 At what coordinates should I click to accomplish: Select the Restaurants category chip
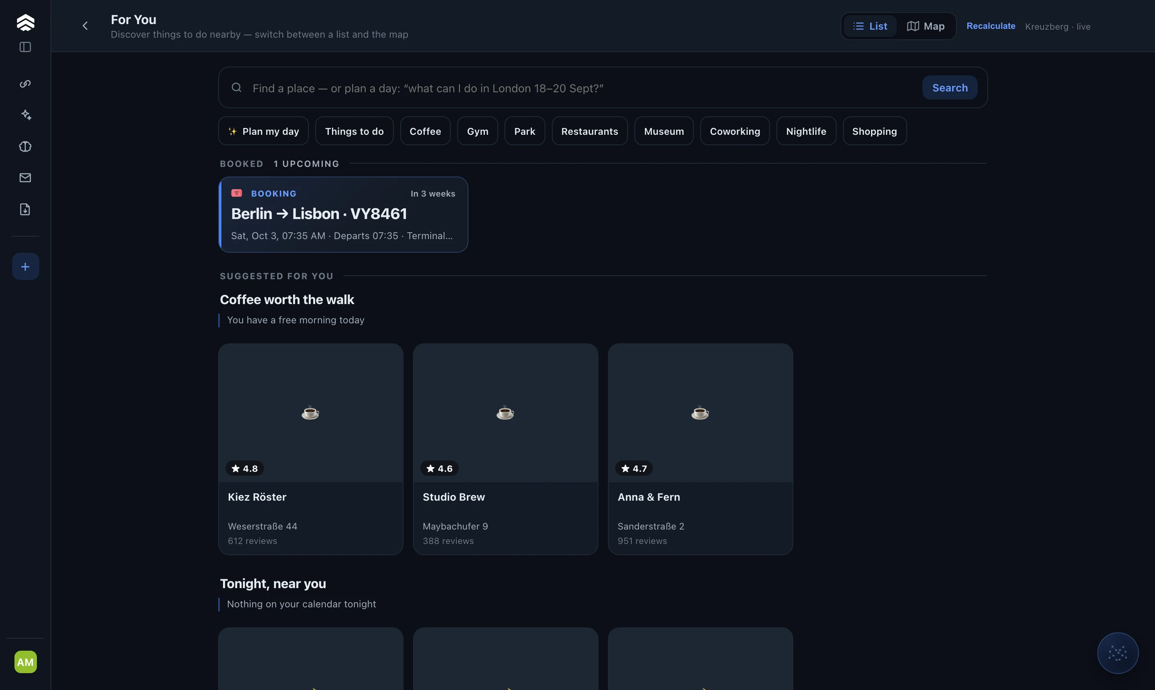click(590, 131)
